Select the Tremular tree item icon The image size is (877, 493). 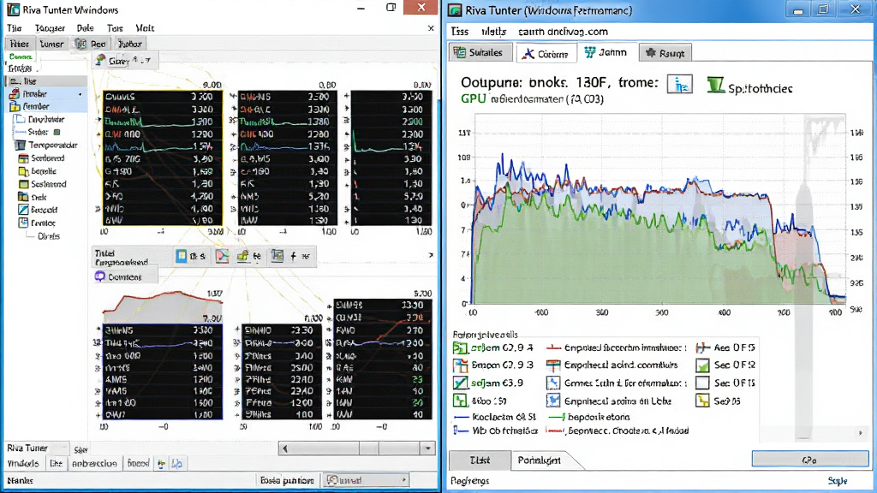pyautogui.click(x=15, y=94)
